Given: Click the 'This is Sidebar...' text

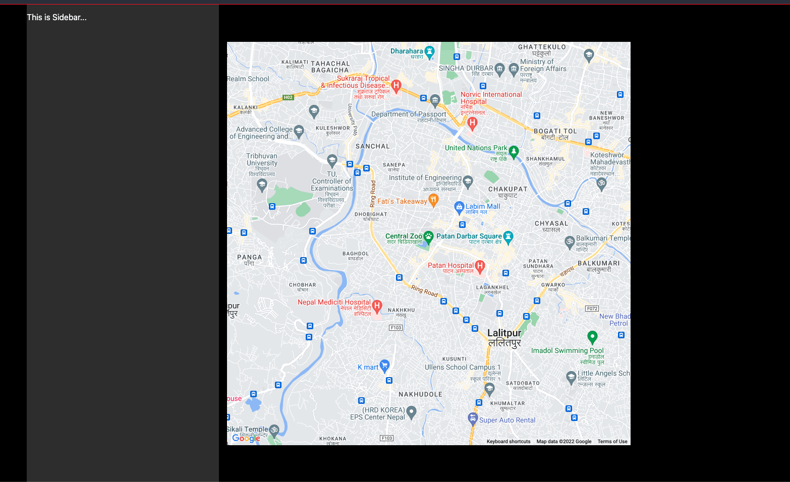Looking at the screenshot, I should (x=57, y=17).
